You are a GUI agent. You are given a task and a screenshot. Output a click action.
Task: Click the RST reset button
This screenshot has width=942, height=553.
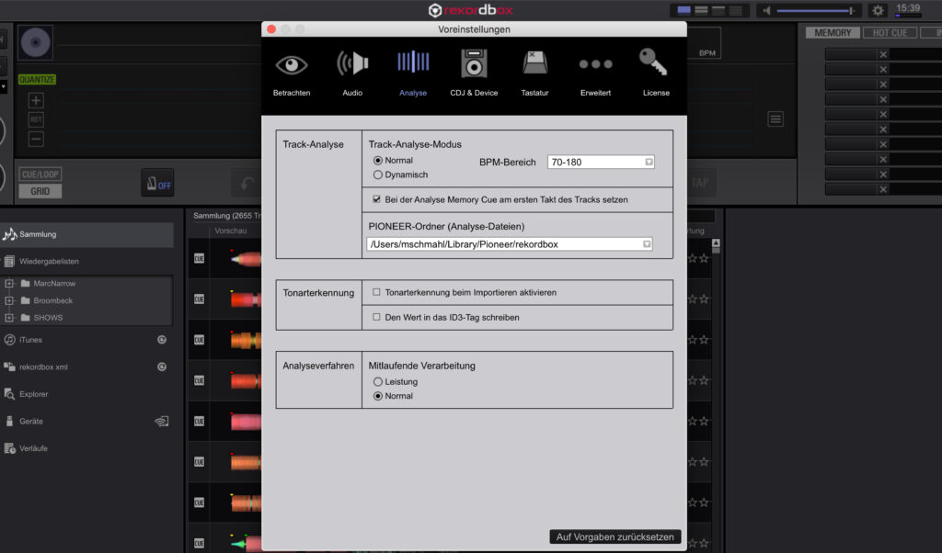[x=36, y=119]
